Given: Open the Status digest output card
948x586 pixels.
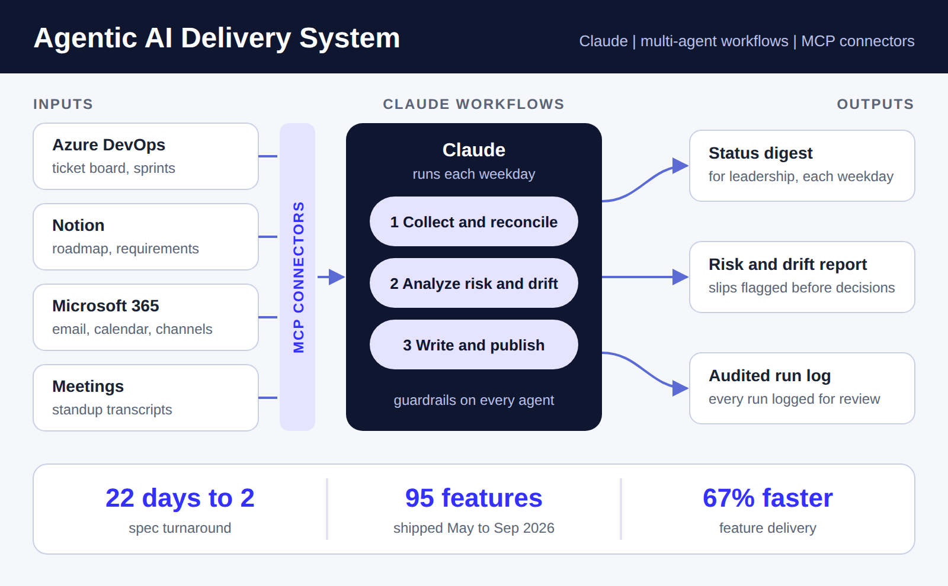Looking at the screenshot, I should 802,166.
